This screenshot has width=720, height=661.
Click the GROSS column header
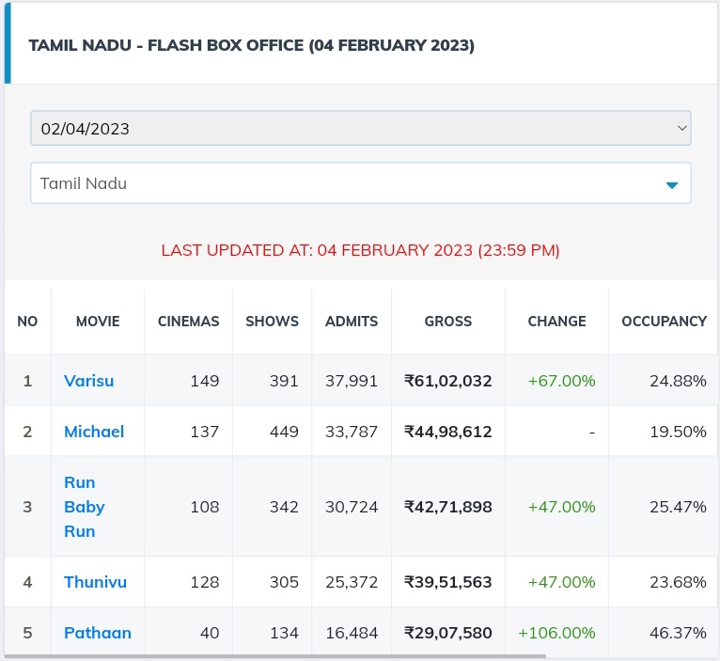pos(448,321)
